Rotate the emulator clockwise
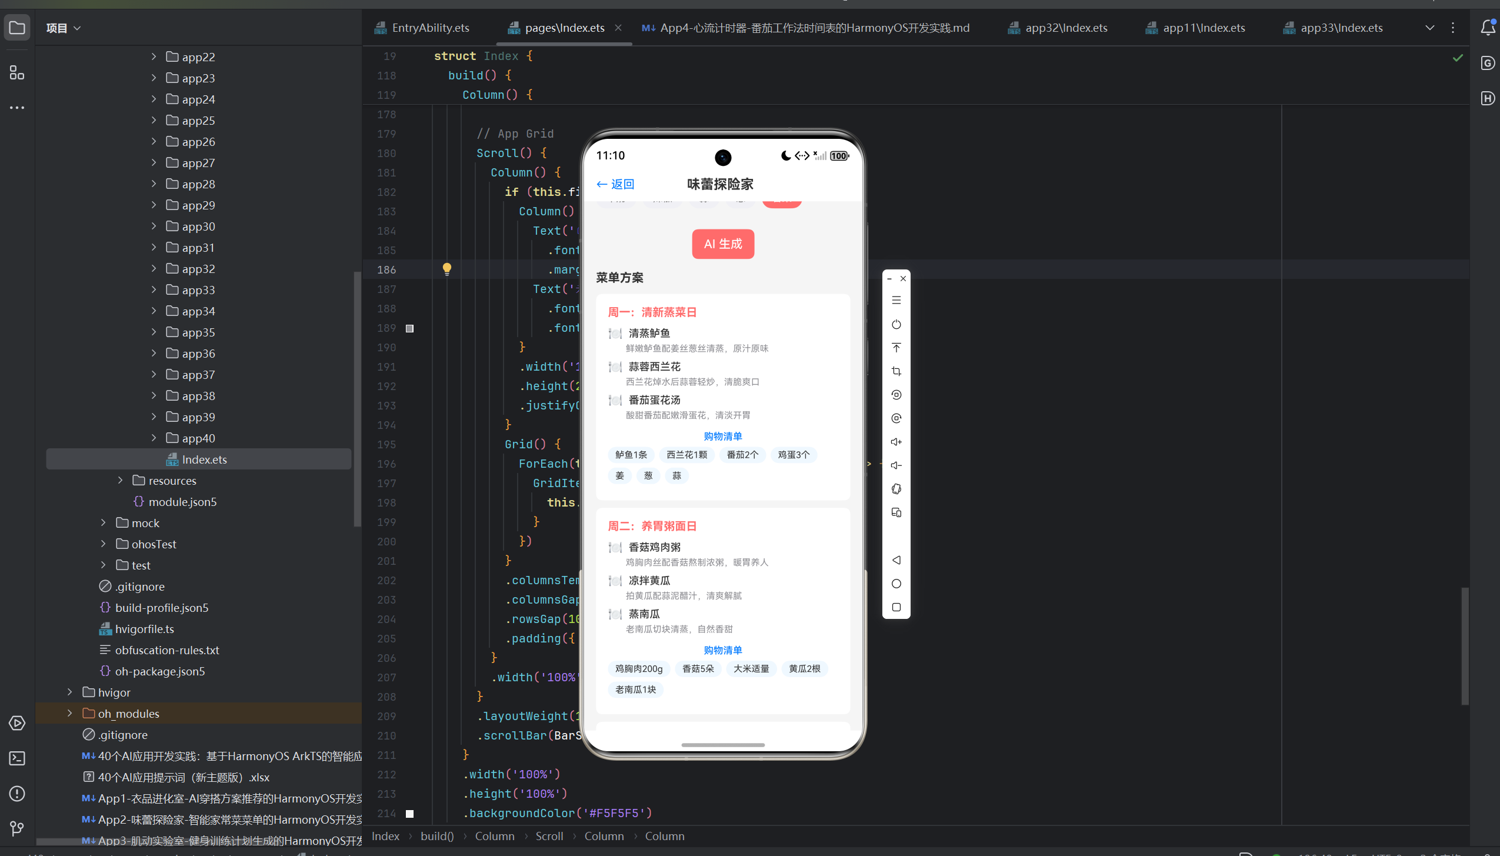This screenshot has height=856, width=1500. 896,418
